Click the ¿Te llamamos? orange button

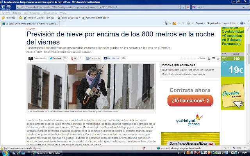tap(190, 101)
